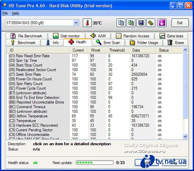Select Start/Stop Count attribute
This screenshot has height=171, width=194.
coord(95,65)
